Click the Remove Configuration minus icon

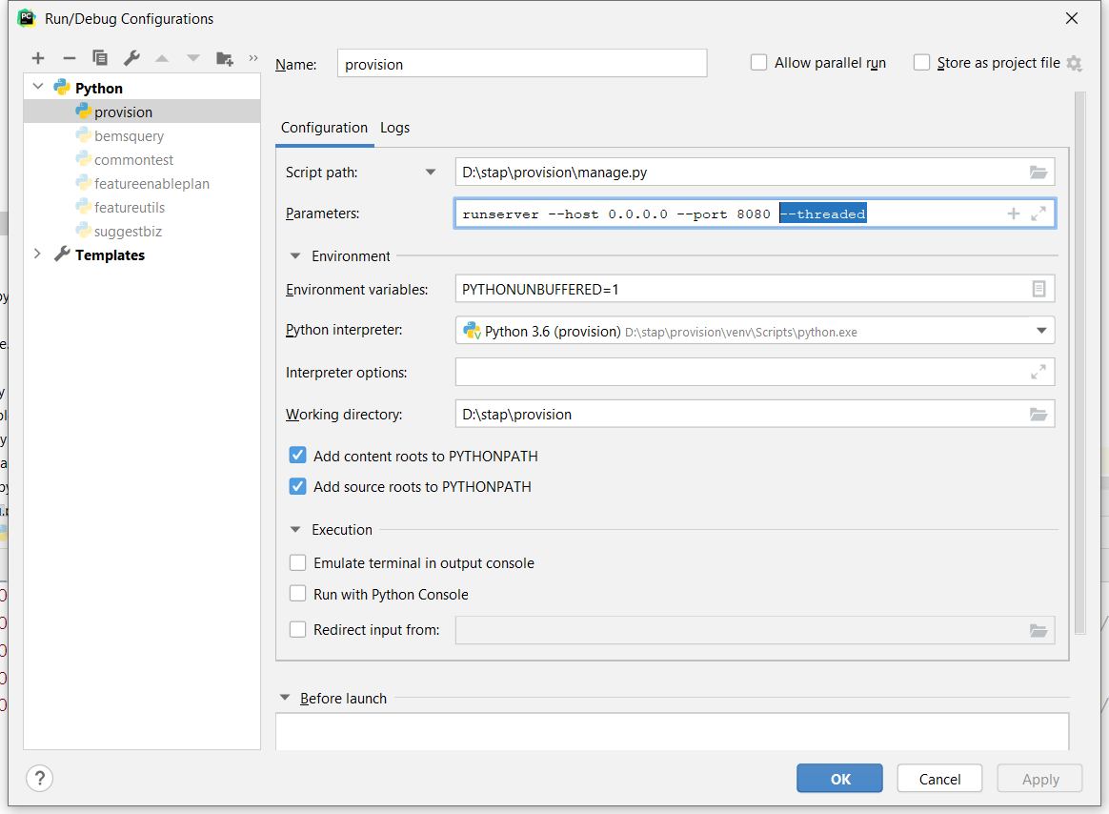[x=69, y=58]
